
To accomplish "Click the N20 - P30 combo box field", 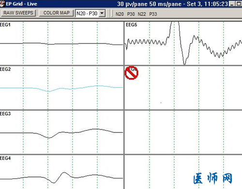I will pos(91,14).
